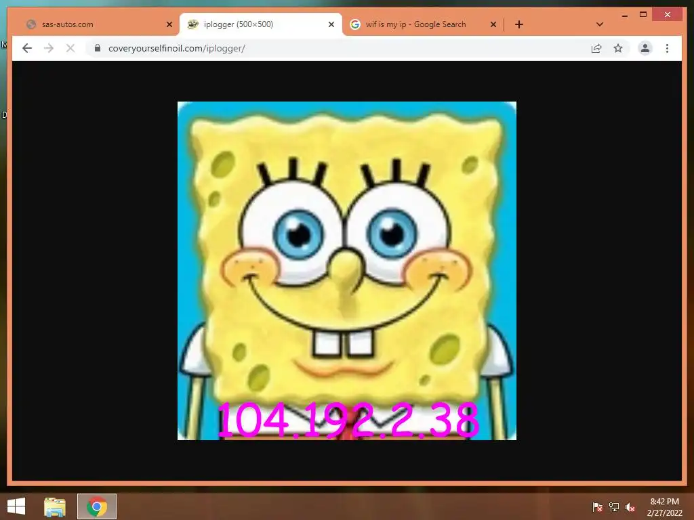694x520 pixels.
Task: Click the forward navigation arrow
Action: (49, 48)
